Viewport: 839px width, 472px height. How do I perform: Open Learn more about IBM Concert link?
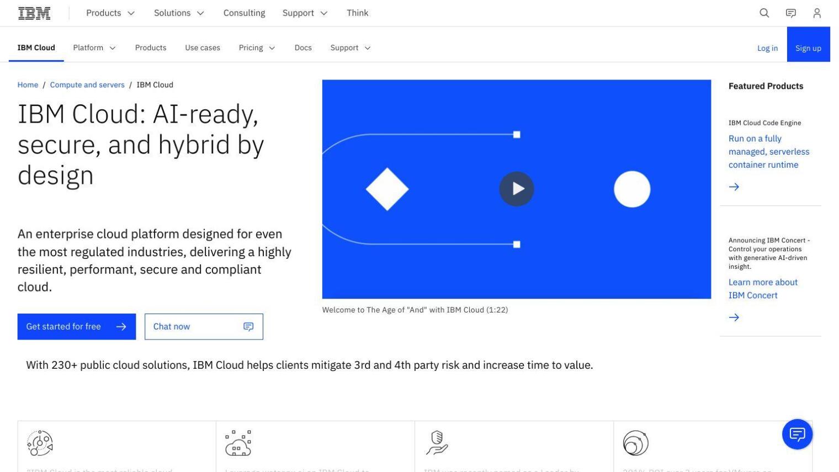(763, 289)
